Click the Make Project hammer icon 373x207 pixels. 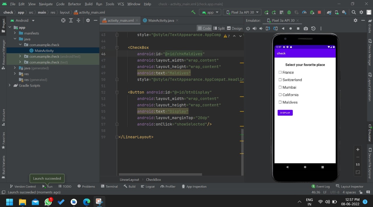193,12
